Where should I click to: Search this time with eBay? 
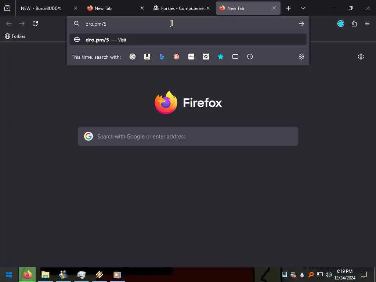pos(191,57)
